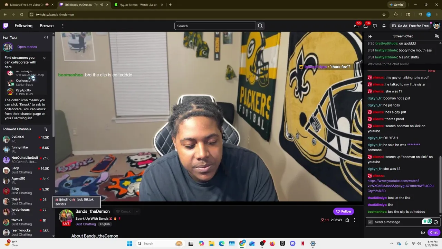Open tbjelli channel in sidebar
This screenshot has width=442, height=249.
pyautogui.click(x=26, y=201)
